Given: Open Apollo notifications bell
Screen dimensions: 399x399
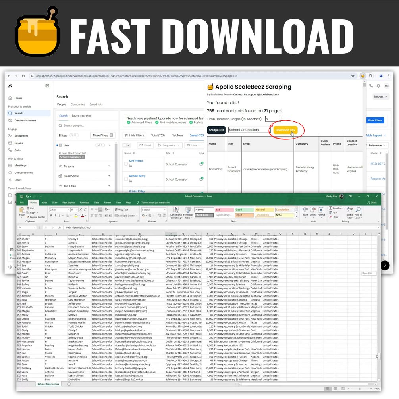Looking at the screenshot, I should [x=378, y=86].
